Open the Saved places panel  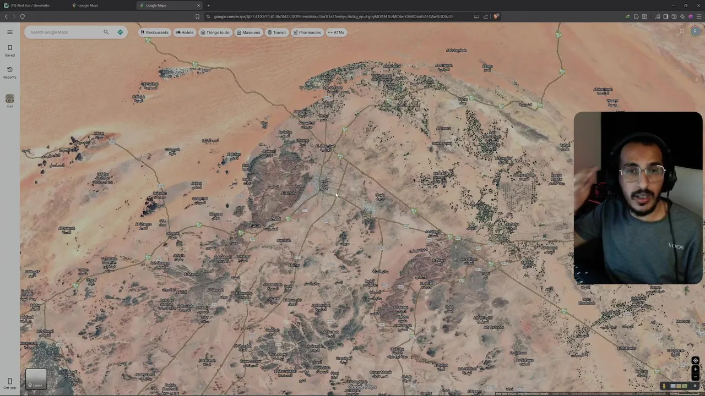(x=9, y=51)
